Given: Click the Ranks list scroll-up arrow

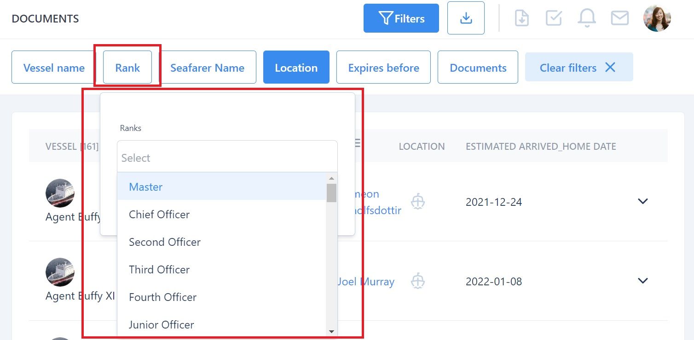Looking at the screenshot, I should pos(331,178).
